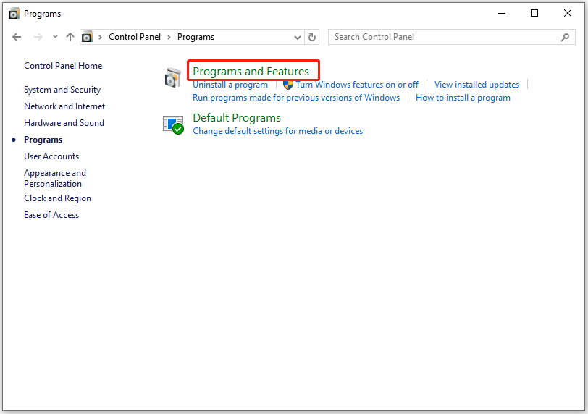Click How to install a program
The width and height of the screenshot is (588, 414).
[463, 98]
